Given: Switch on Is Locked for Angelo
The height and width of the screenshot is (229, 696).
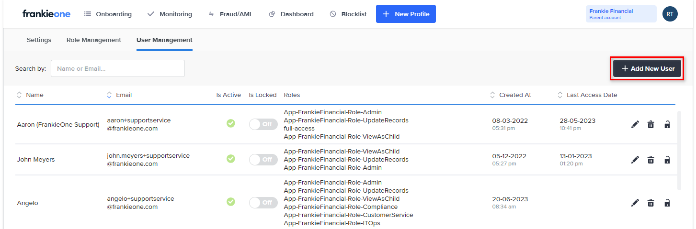Looking at the screenshot, I should [263, 203].
